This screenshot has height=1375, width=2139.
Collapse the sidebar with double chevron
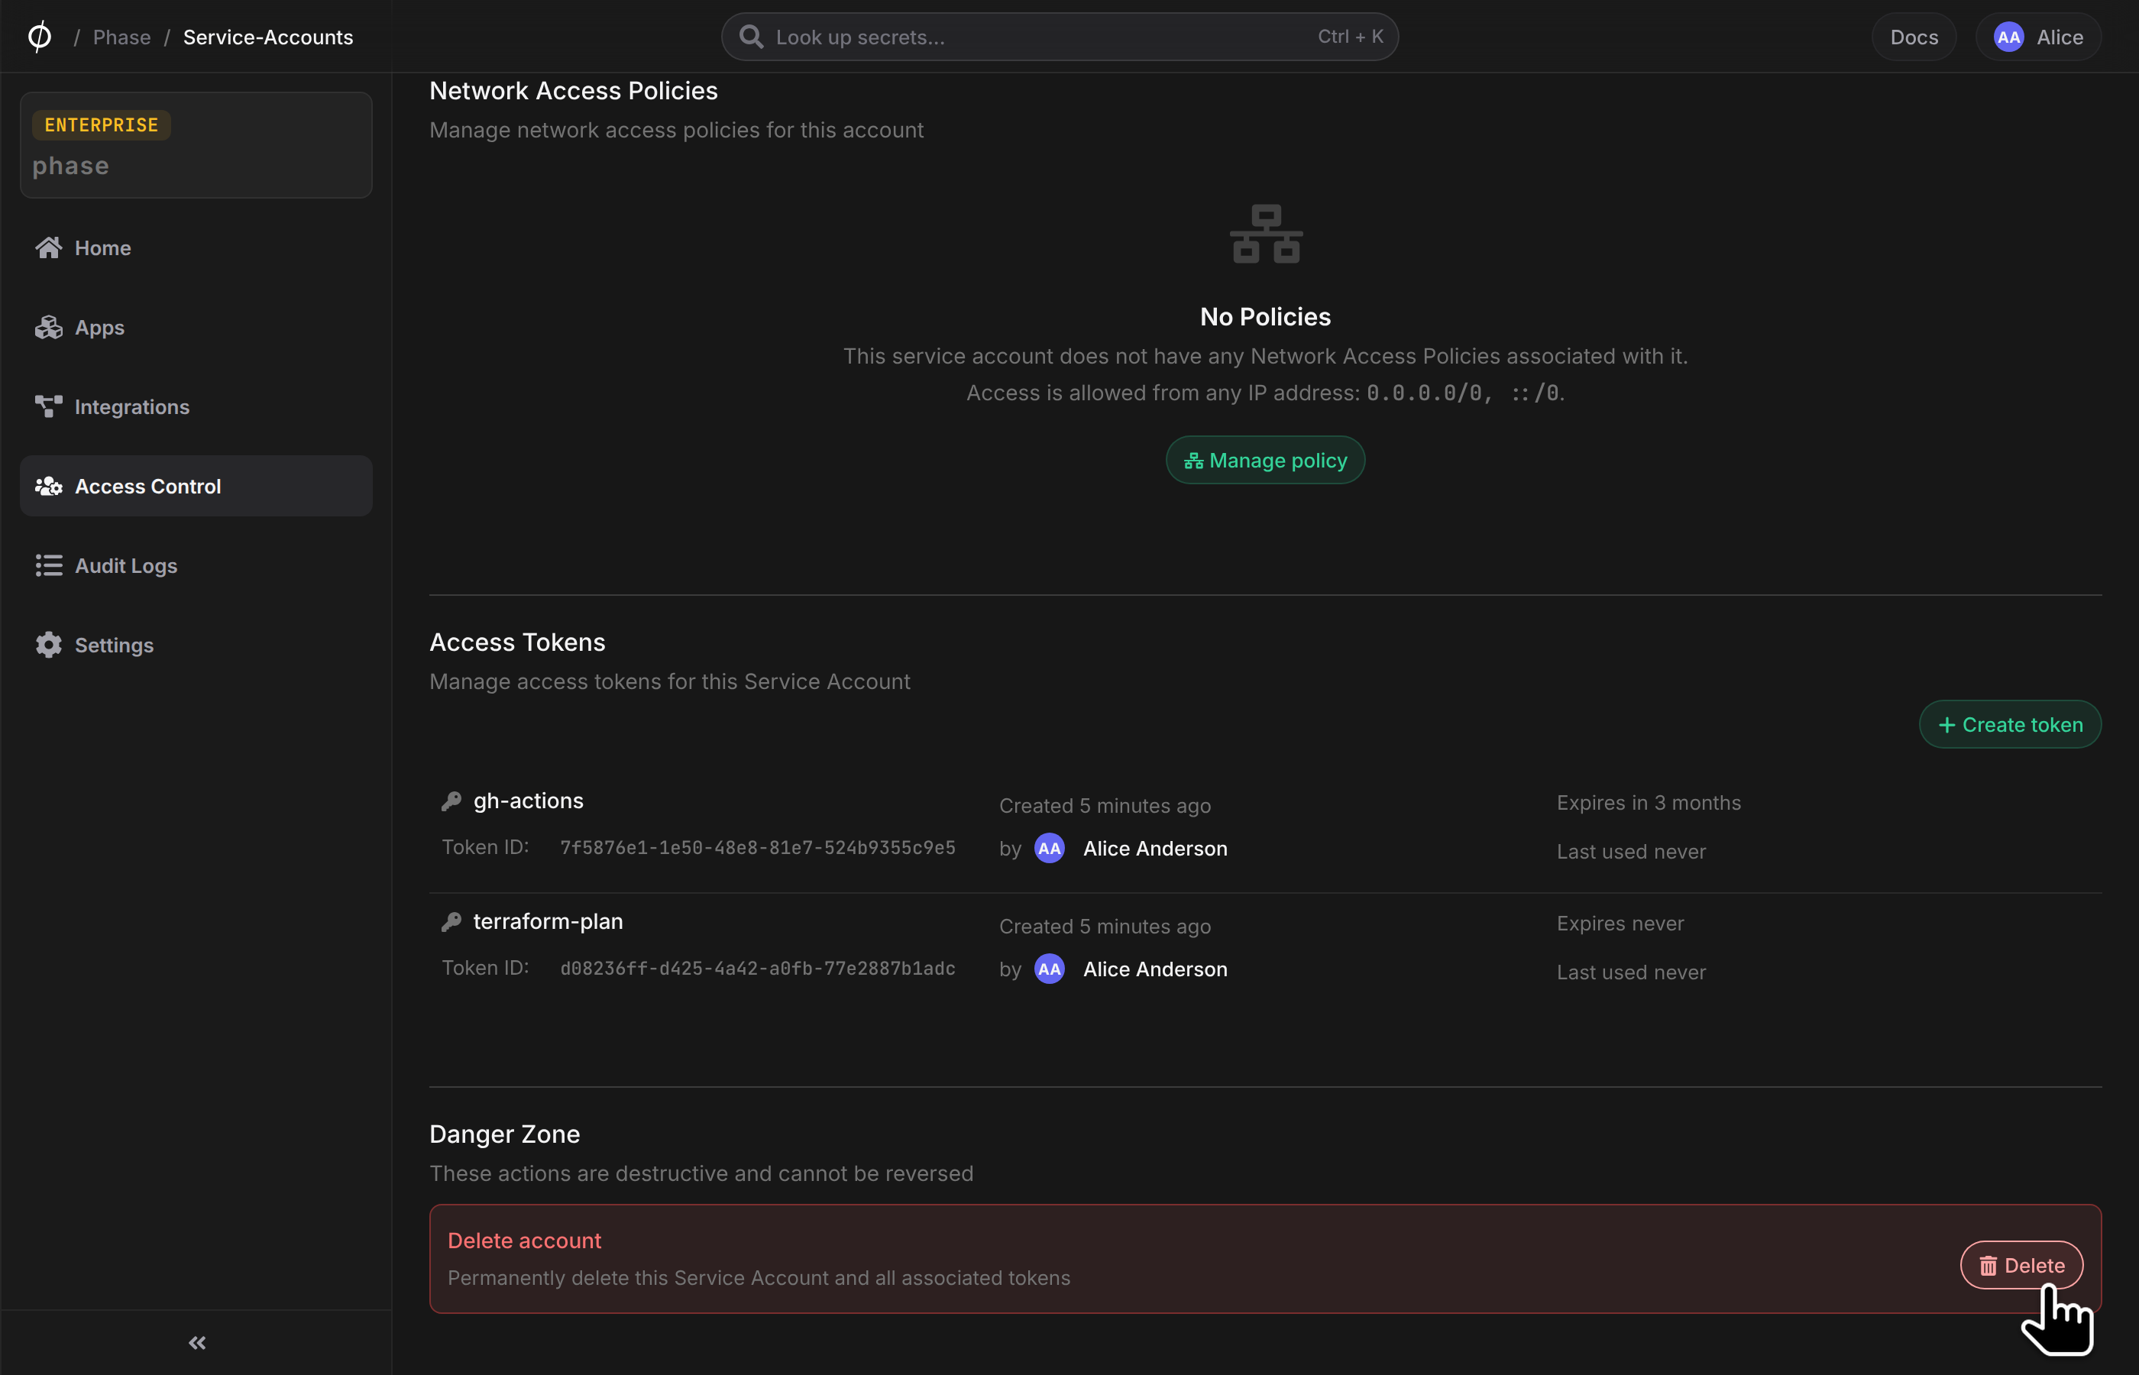[197, 1342]
